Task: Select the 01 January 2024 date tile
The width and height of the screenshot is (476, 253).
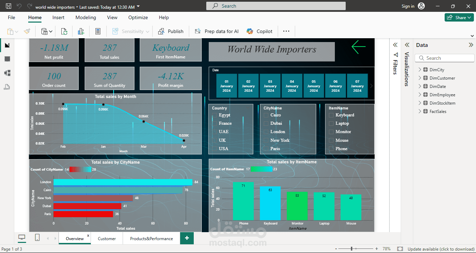Action: pos(227,86)
